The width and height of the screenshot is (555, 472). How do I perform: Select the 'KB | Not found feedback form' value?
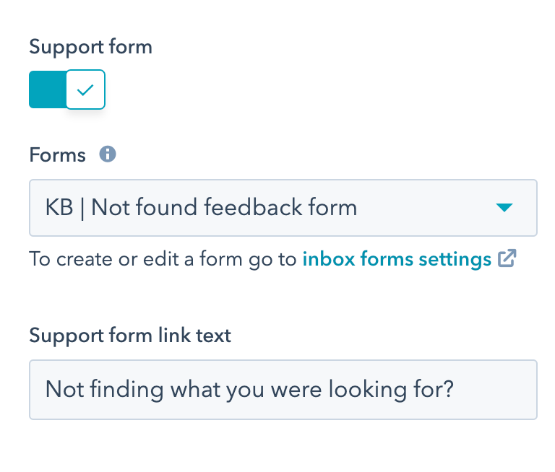(202, 208)
